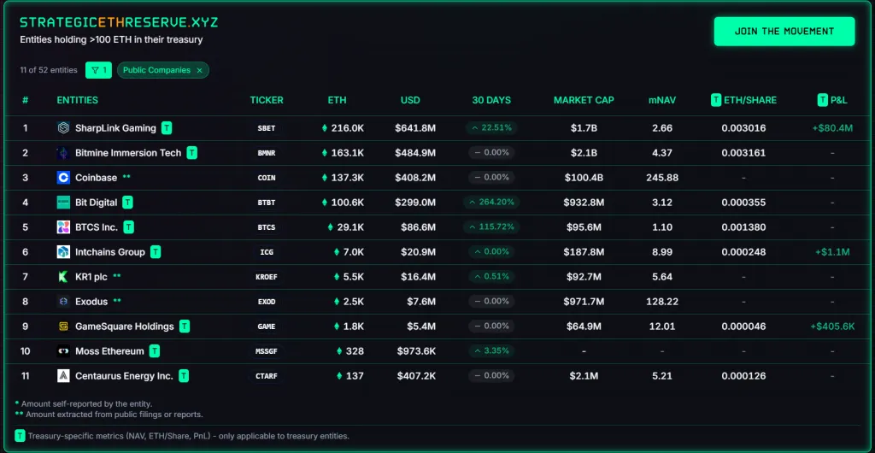Click the BMNR ticker badge
This screenshot has width=875, height=453.
(x=267, y=153)
